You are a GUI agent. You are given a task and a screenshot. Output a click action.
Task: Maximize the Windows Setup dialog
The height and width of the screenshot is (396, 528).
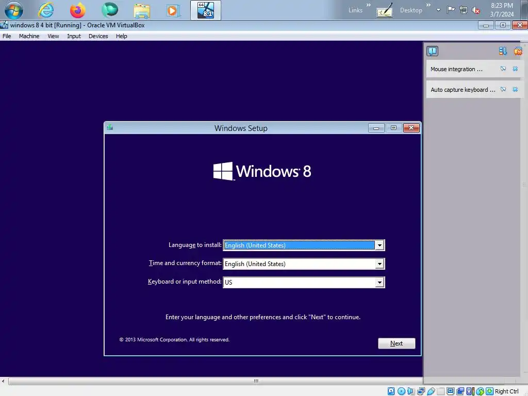coord(393,128)
